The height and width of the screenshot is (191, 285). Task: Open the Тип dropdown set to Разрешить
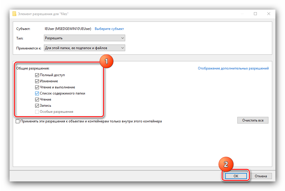84,38
